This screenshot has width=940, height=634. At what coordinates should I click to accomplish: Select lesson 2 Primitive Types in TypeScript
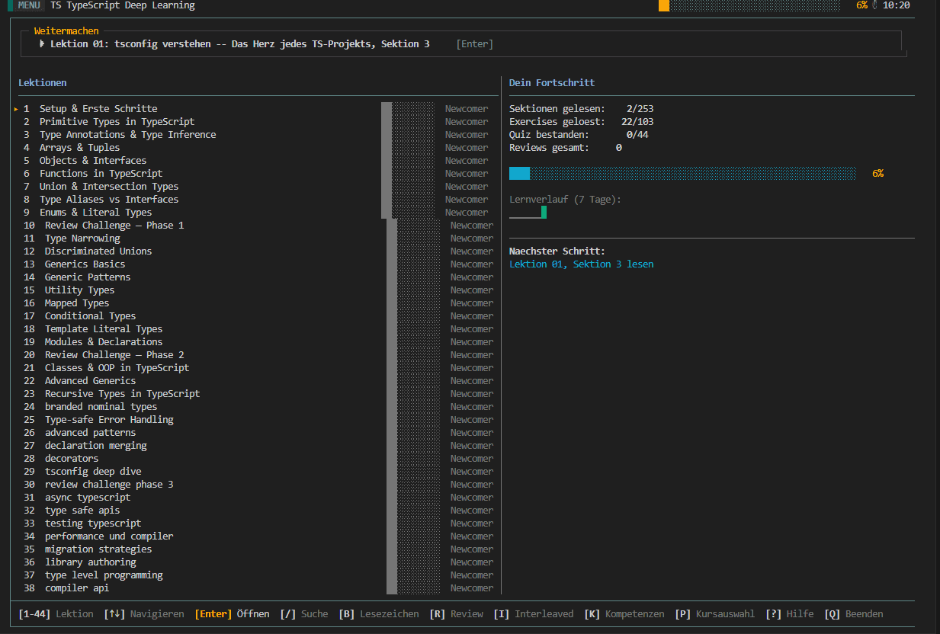click(x=255, y=122)
